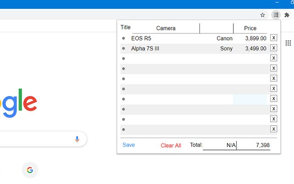Edit the empty middle column header

click(x=216, y=29)
